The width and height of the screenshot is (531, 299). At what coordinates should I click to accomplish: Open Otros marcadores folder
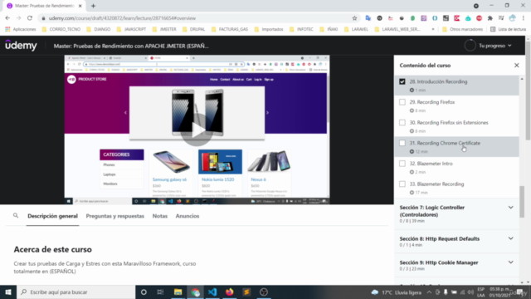[x=463, y=29]
